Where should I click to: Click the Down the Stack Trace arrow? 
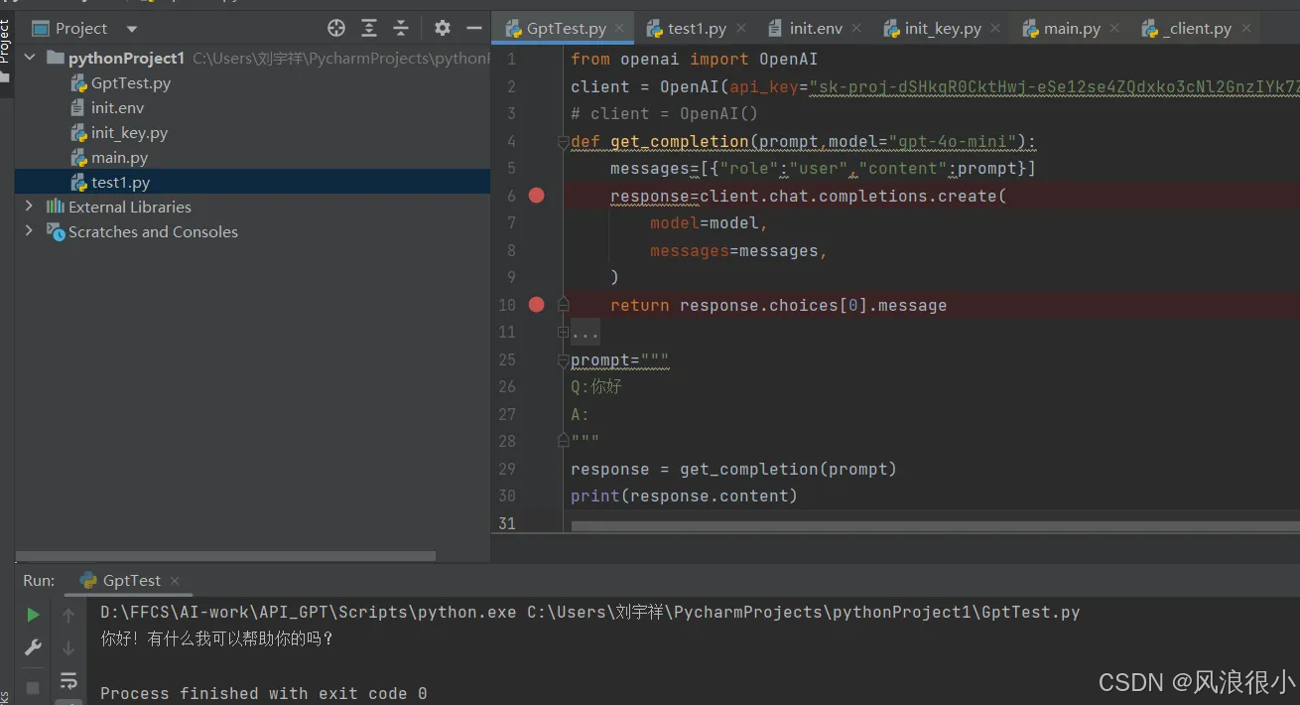coord(68,648)
